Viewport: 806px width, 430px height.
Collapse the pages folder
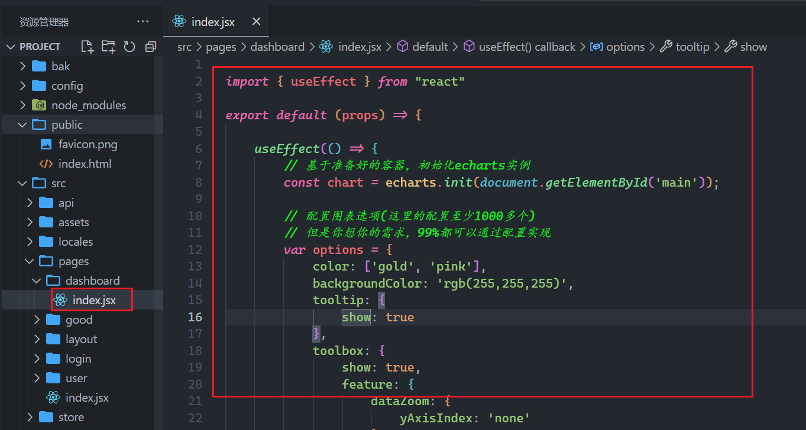(x=30, y=261)
